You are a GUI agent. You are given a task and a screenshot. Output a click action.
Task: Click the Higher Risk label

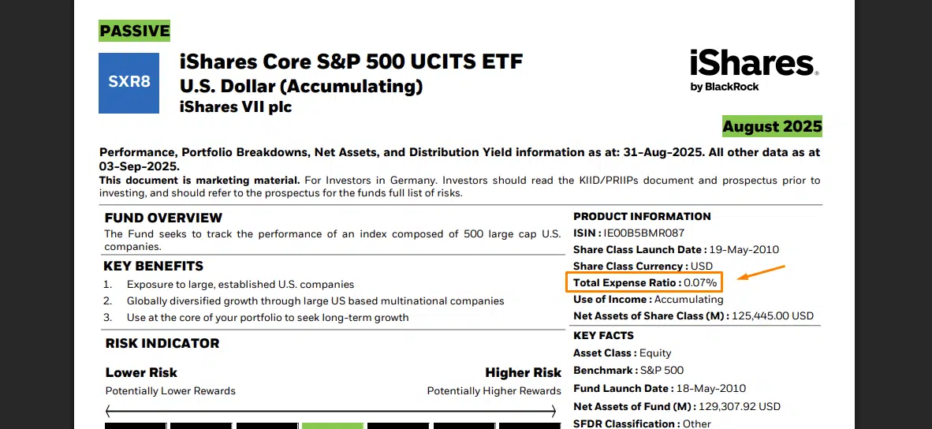523,372
